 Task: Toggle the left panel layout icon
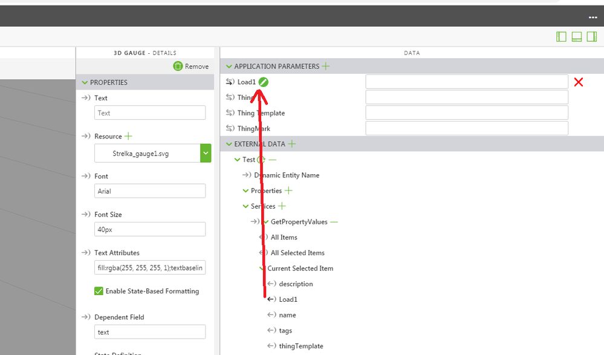click(561, 37)
